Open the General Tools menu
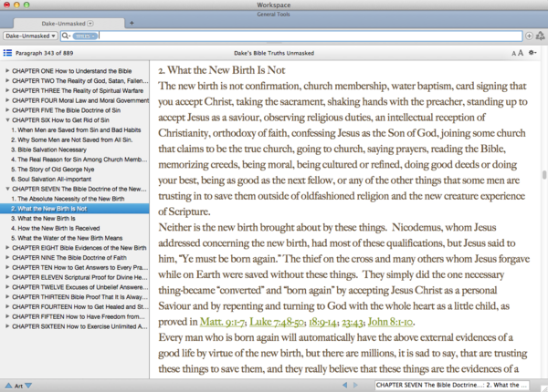 [x=274, y=15]
